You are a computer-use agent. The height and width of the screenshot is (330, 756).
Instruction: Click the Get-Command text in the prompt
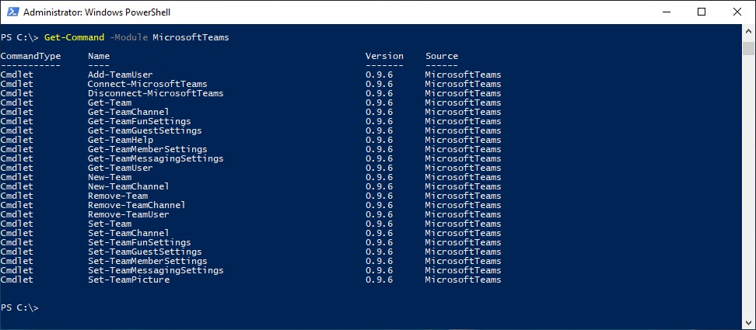(x=74, y=37)
